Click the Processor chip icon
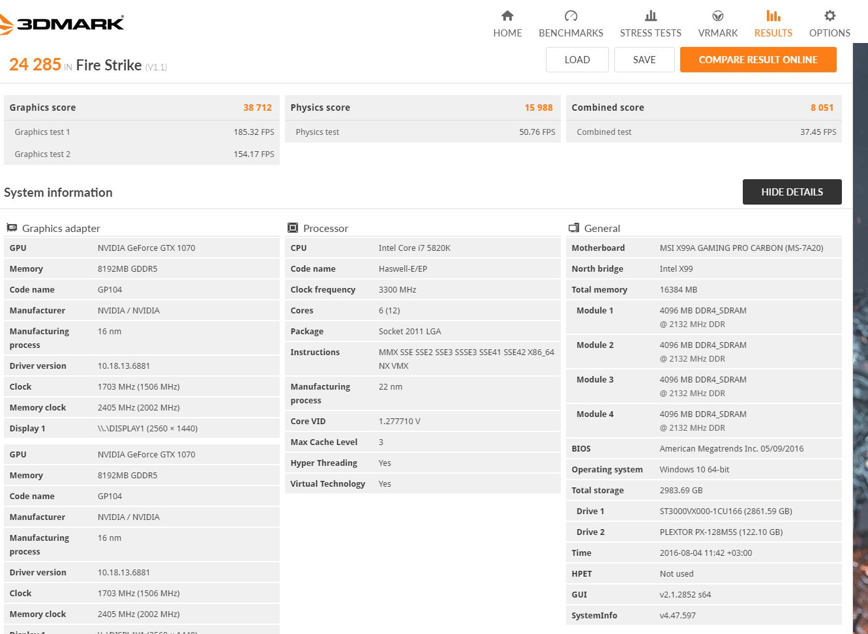This screenshot has height=634, width=868. tap(293, 227)
